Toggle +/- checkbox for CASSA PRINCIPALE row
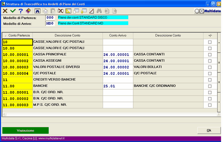This screenshot has width=223, height=142. pos(210,54)
